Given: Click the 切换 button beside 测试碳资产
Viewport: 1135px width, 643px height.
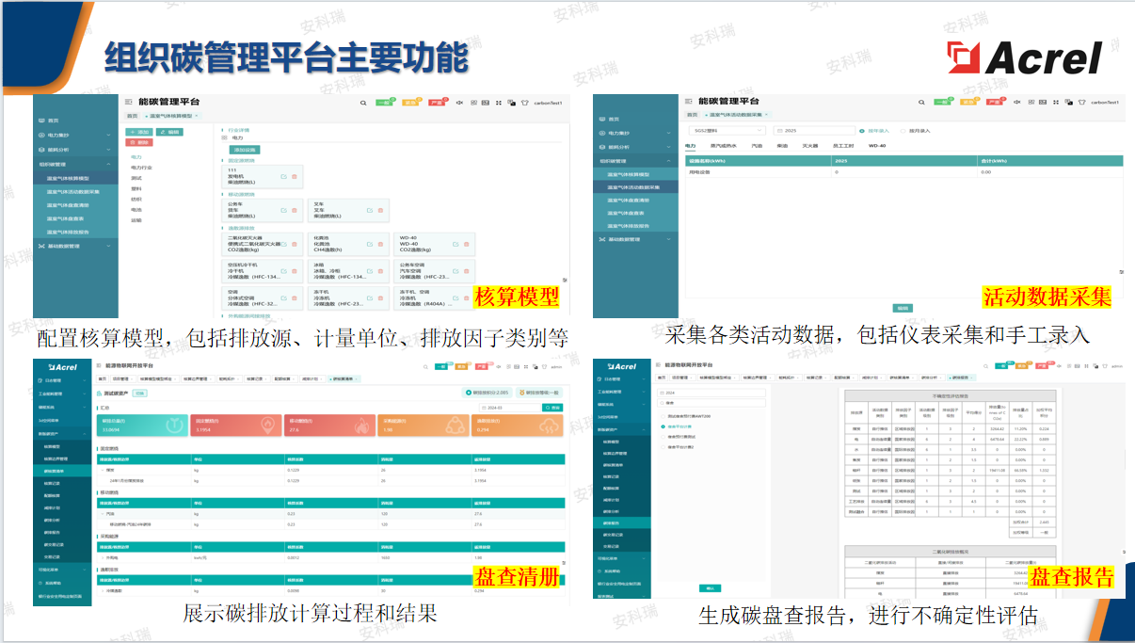Looking at the screenshot, I should pos(139,394).
